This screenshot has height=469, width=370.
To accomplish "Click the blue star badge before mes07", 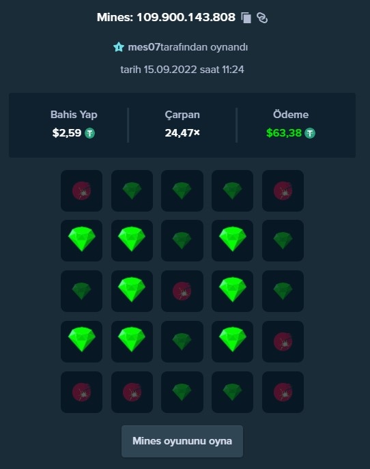I will coord(119,47).
